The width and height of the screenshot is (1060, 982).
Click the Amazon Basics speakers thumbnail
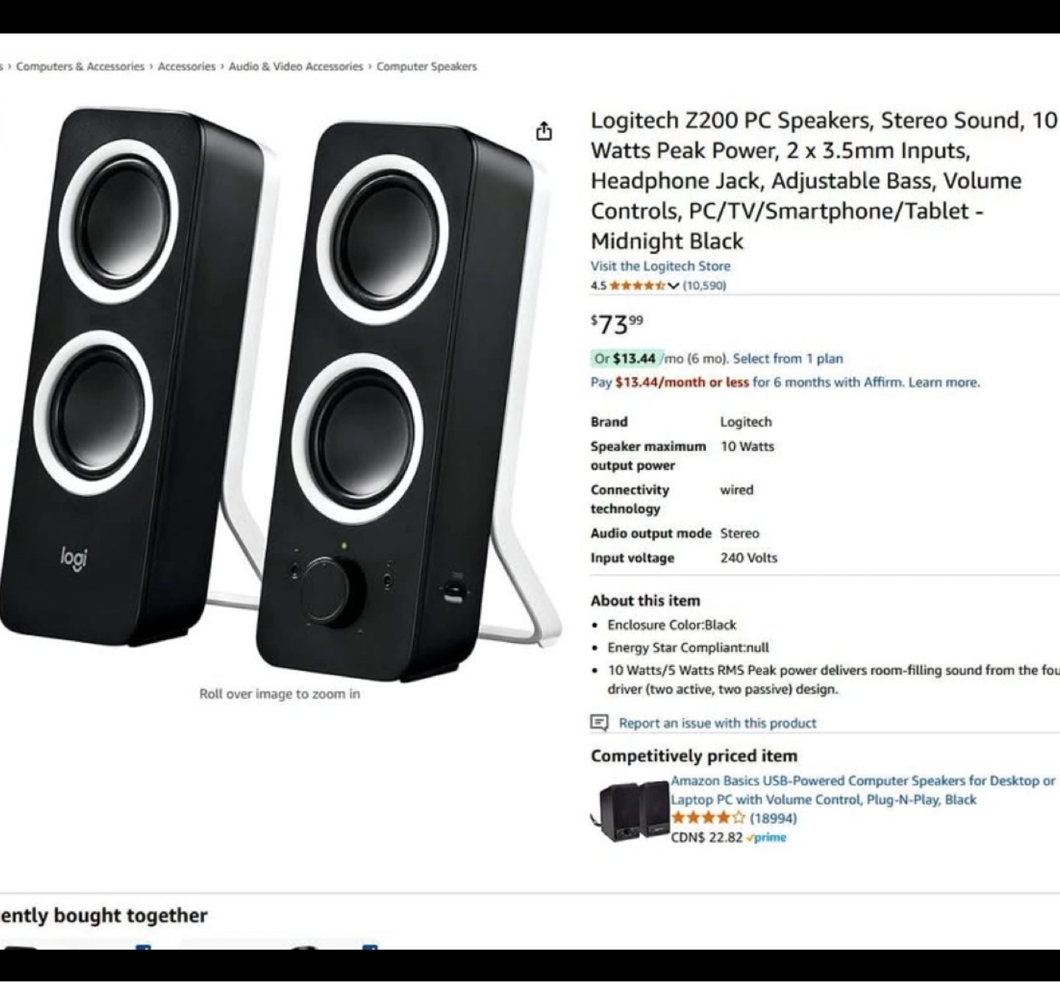point(632,811)
